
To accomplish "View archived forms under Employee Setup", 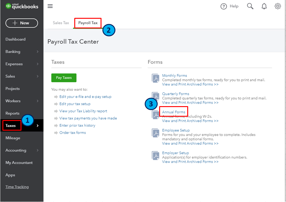I will (x=190, y=144).
